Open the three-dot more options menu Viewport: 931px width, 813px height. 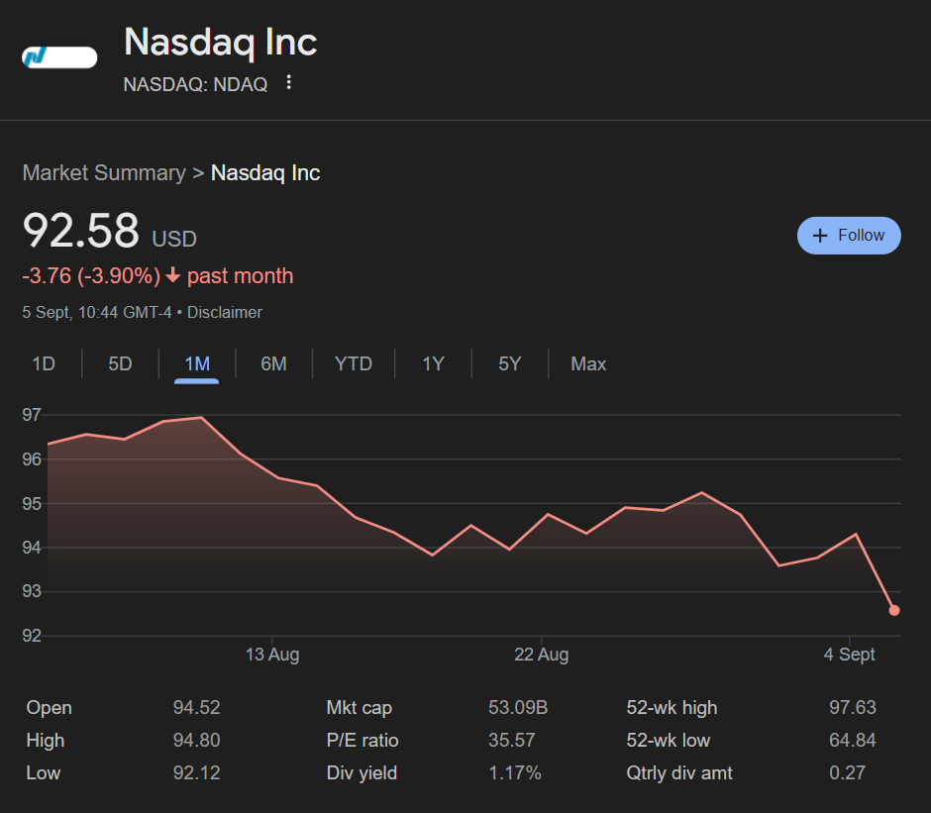tap(288, 83)
